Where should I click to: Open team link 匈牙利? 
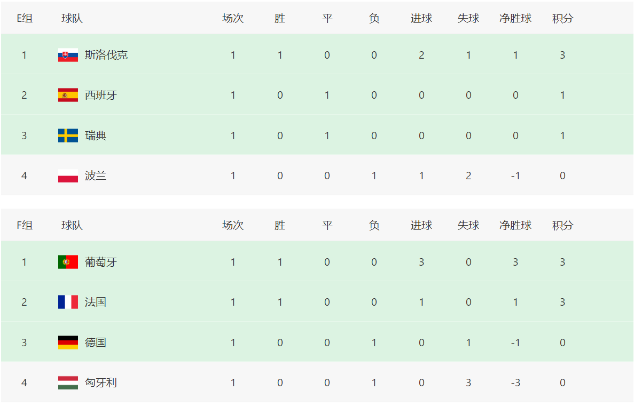[101, 383]
